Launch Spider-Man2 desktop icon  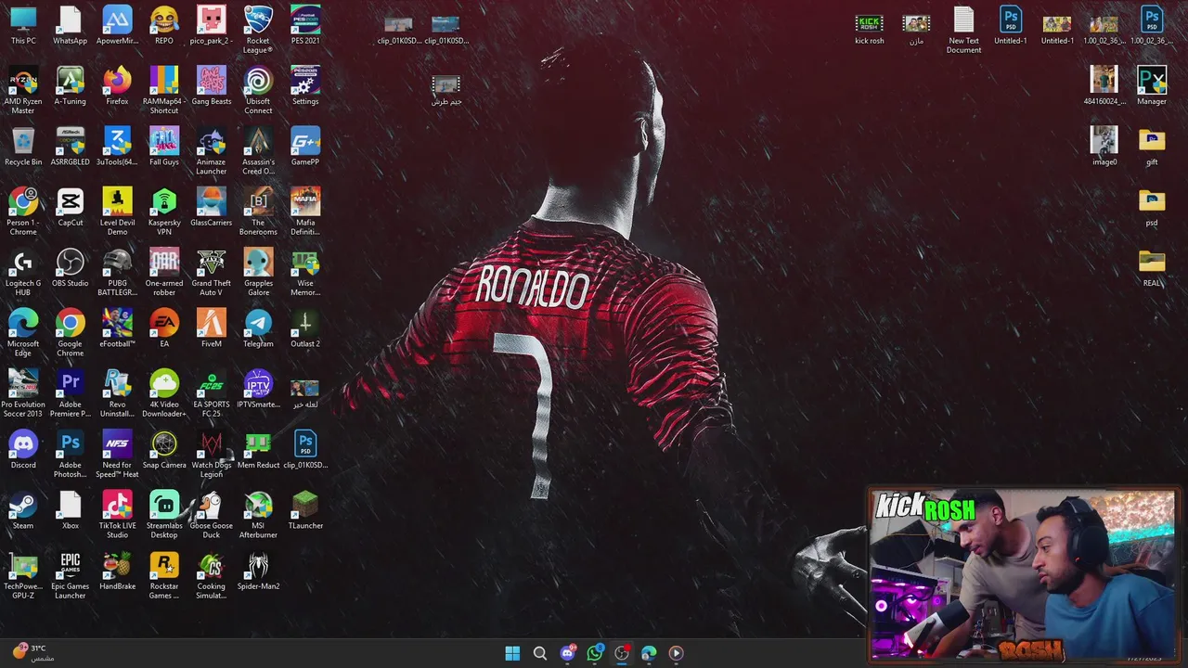(258, 572)
